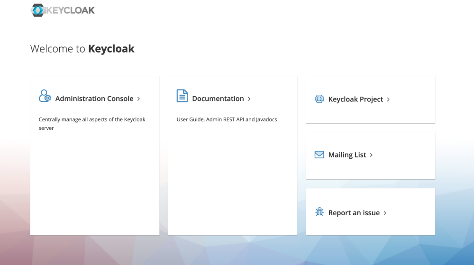Click the 'Welcome to Keycloak' heading
Screen dimensions: 474x265
pos(82,49)
